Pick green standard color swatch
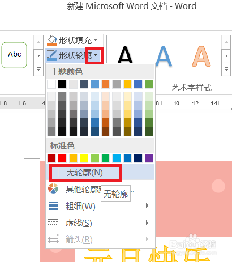Image resolution: width=232 pixels, height=262 pixels. pyautogui.click(x=106, y=158)
